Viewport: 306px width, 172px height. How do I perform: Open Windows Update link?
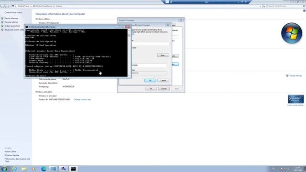(11, 155)
